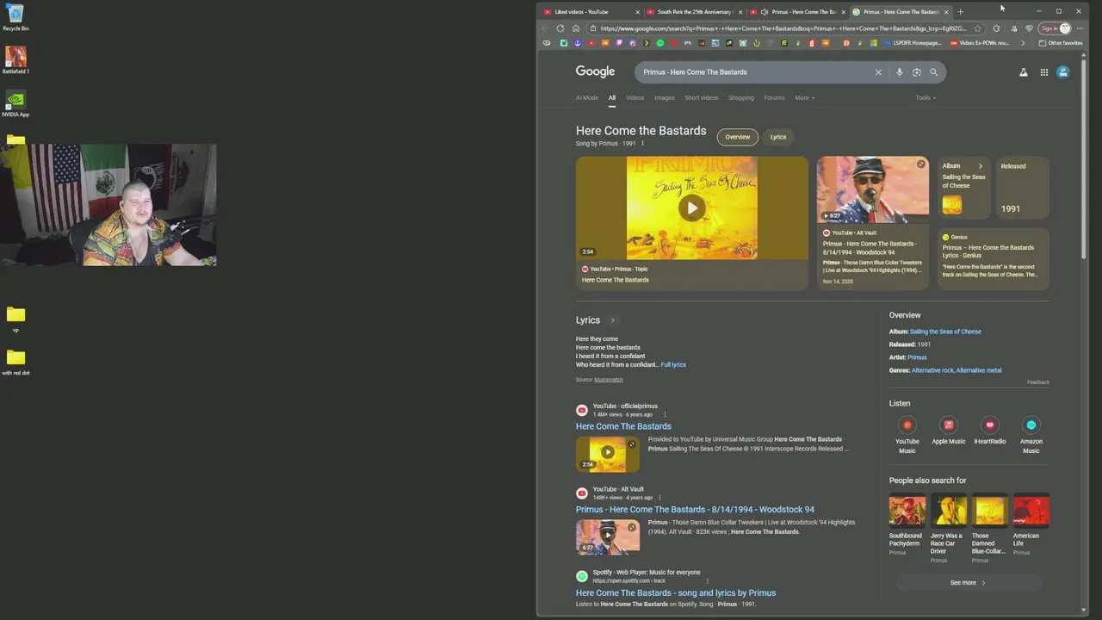Open American Life related song

pyautogui.click(x=1031, y=524)
